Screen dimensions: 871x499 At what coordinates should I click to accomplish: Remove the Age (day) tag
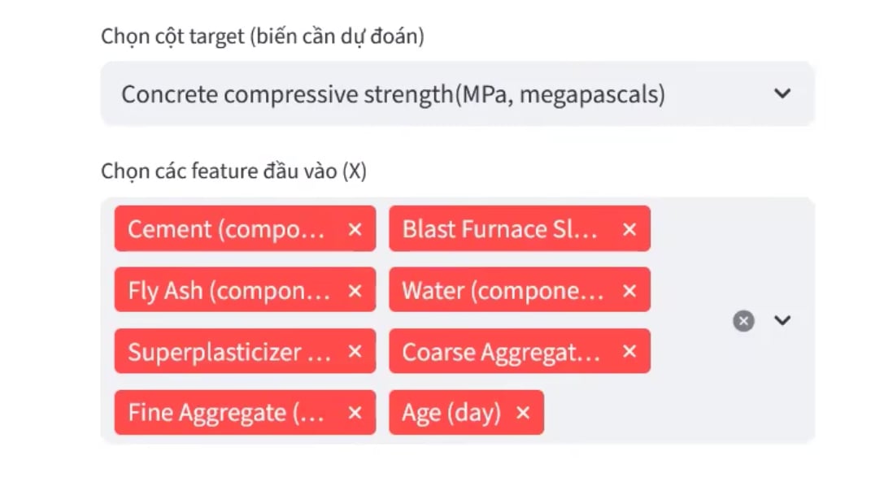523,413
